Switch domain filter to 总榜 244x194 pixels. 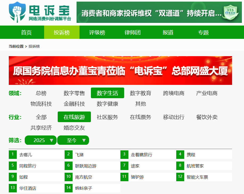(41, 93)
